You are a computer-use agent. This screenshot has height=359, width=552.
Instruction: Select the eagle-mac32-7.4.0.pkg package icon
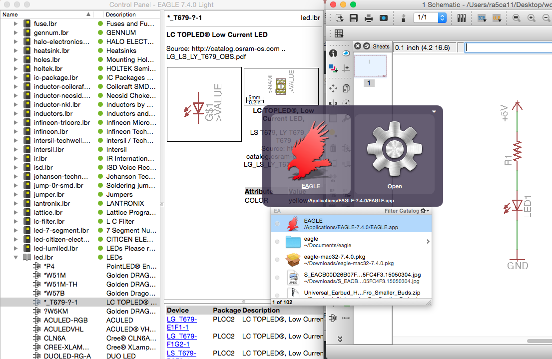293,260
